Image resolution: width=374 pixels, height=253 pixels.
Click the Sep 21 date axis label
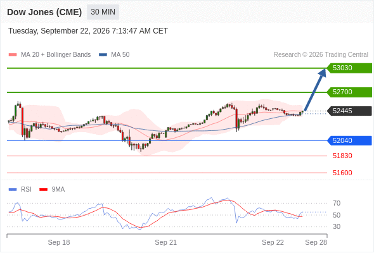coord(166,242)
